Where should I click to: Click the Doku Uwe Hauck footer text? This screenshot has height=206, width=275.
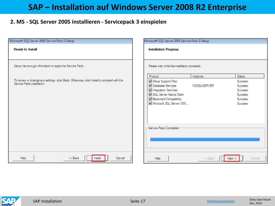click(260, 200)
